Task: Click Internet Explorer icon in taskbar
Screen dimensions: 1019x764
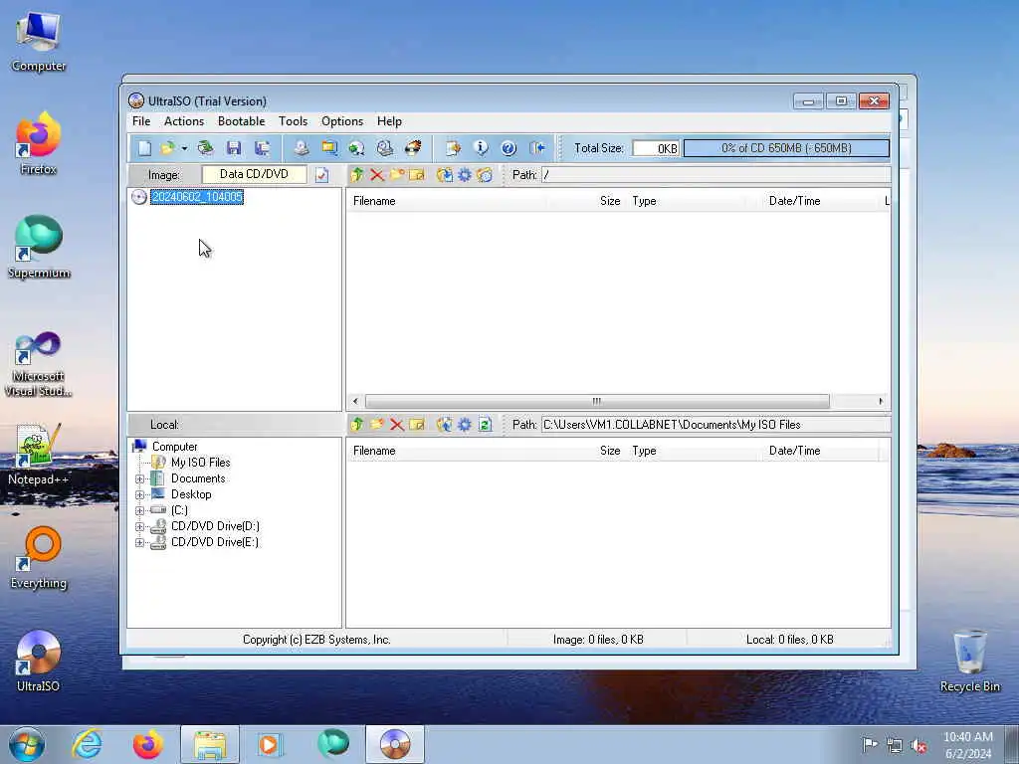Action: (x=88, y=744)
